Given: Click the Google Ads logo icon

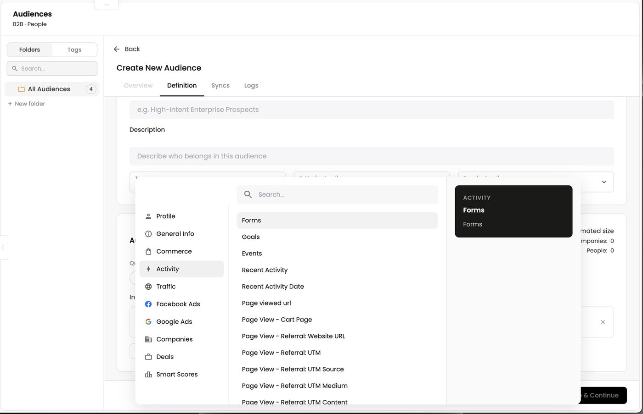Looking at the screenshot, I should point(148,322).
